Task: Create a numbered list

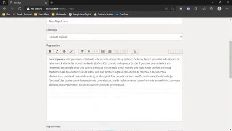Action: pos(110,51)
